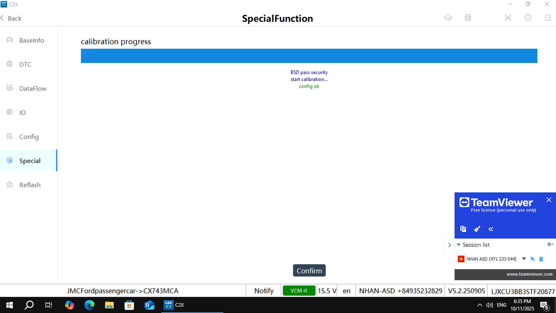Image resolution: width=556 pixels, height=313 pixels.
Task: Open the info icon in header
Action: [x=528, y=18]
